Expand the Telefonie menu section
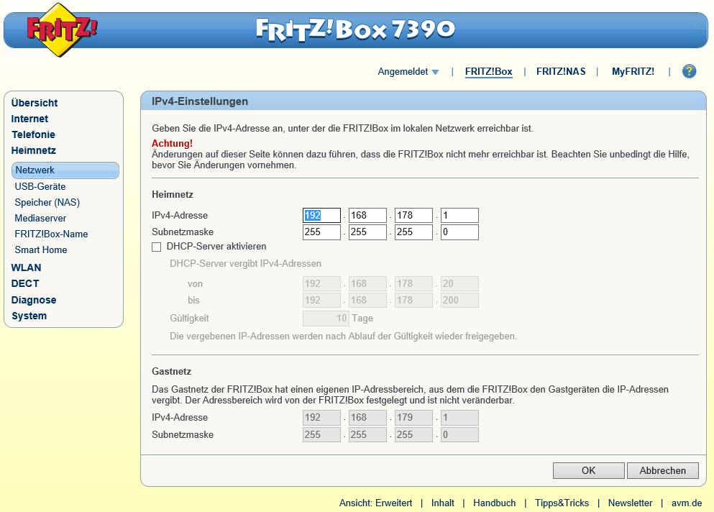714x512 pixels. click(33, 134)
